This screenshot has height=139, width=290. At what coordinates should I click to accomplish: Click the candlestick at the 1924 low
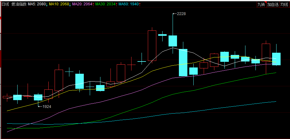point(38,97)
